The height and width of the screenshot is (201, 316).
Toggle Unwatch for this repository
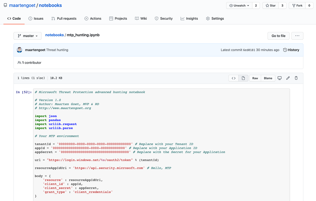click(237, 5)
